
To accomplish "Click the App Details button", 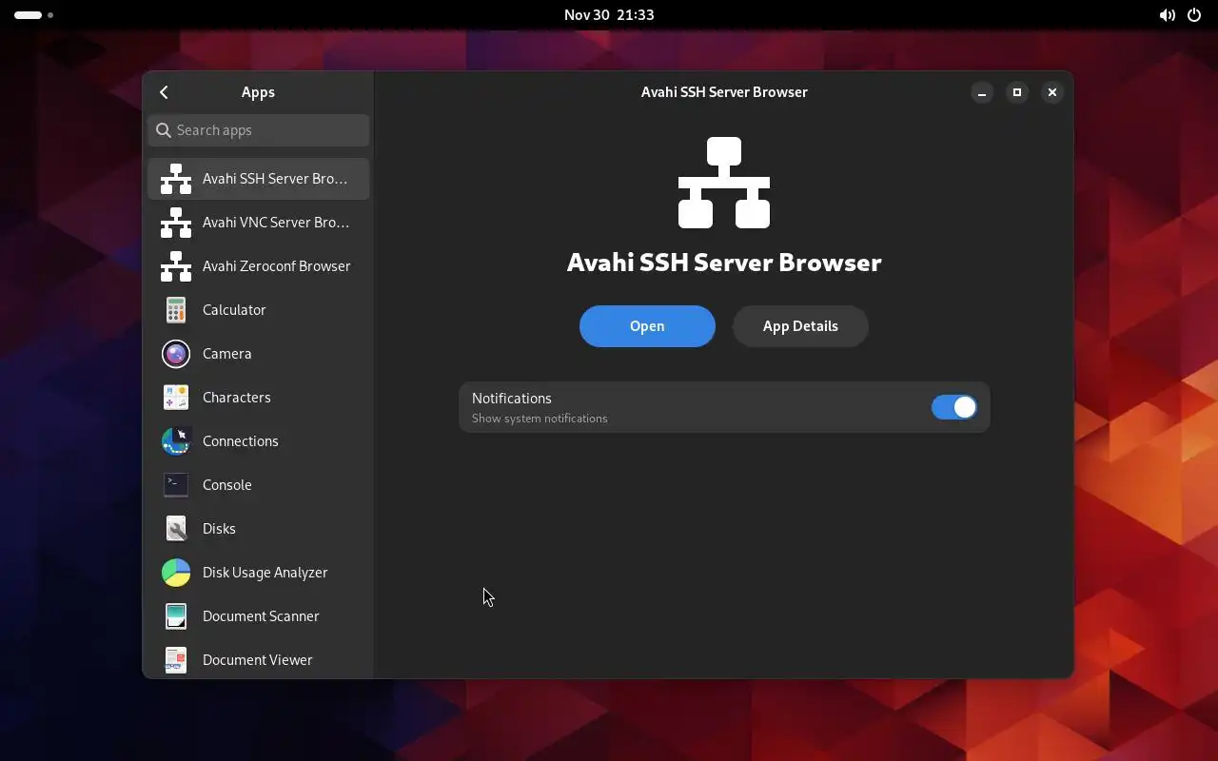I will 800,326.
